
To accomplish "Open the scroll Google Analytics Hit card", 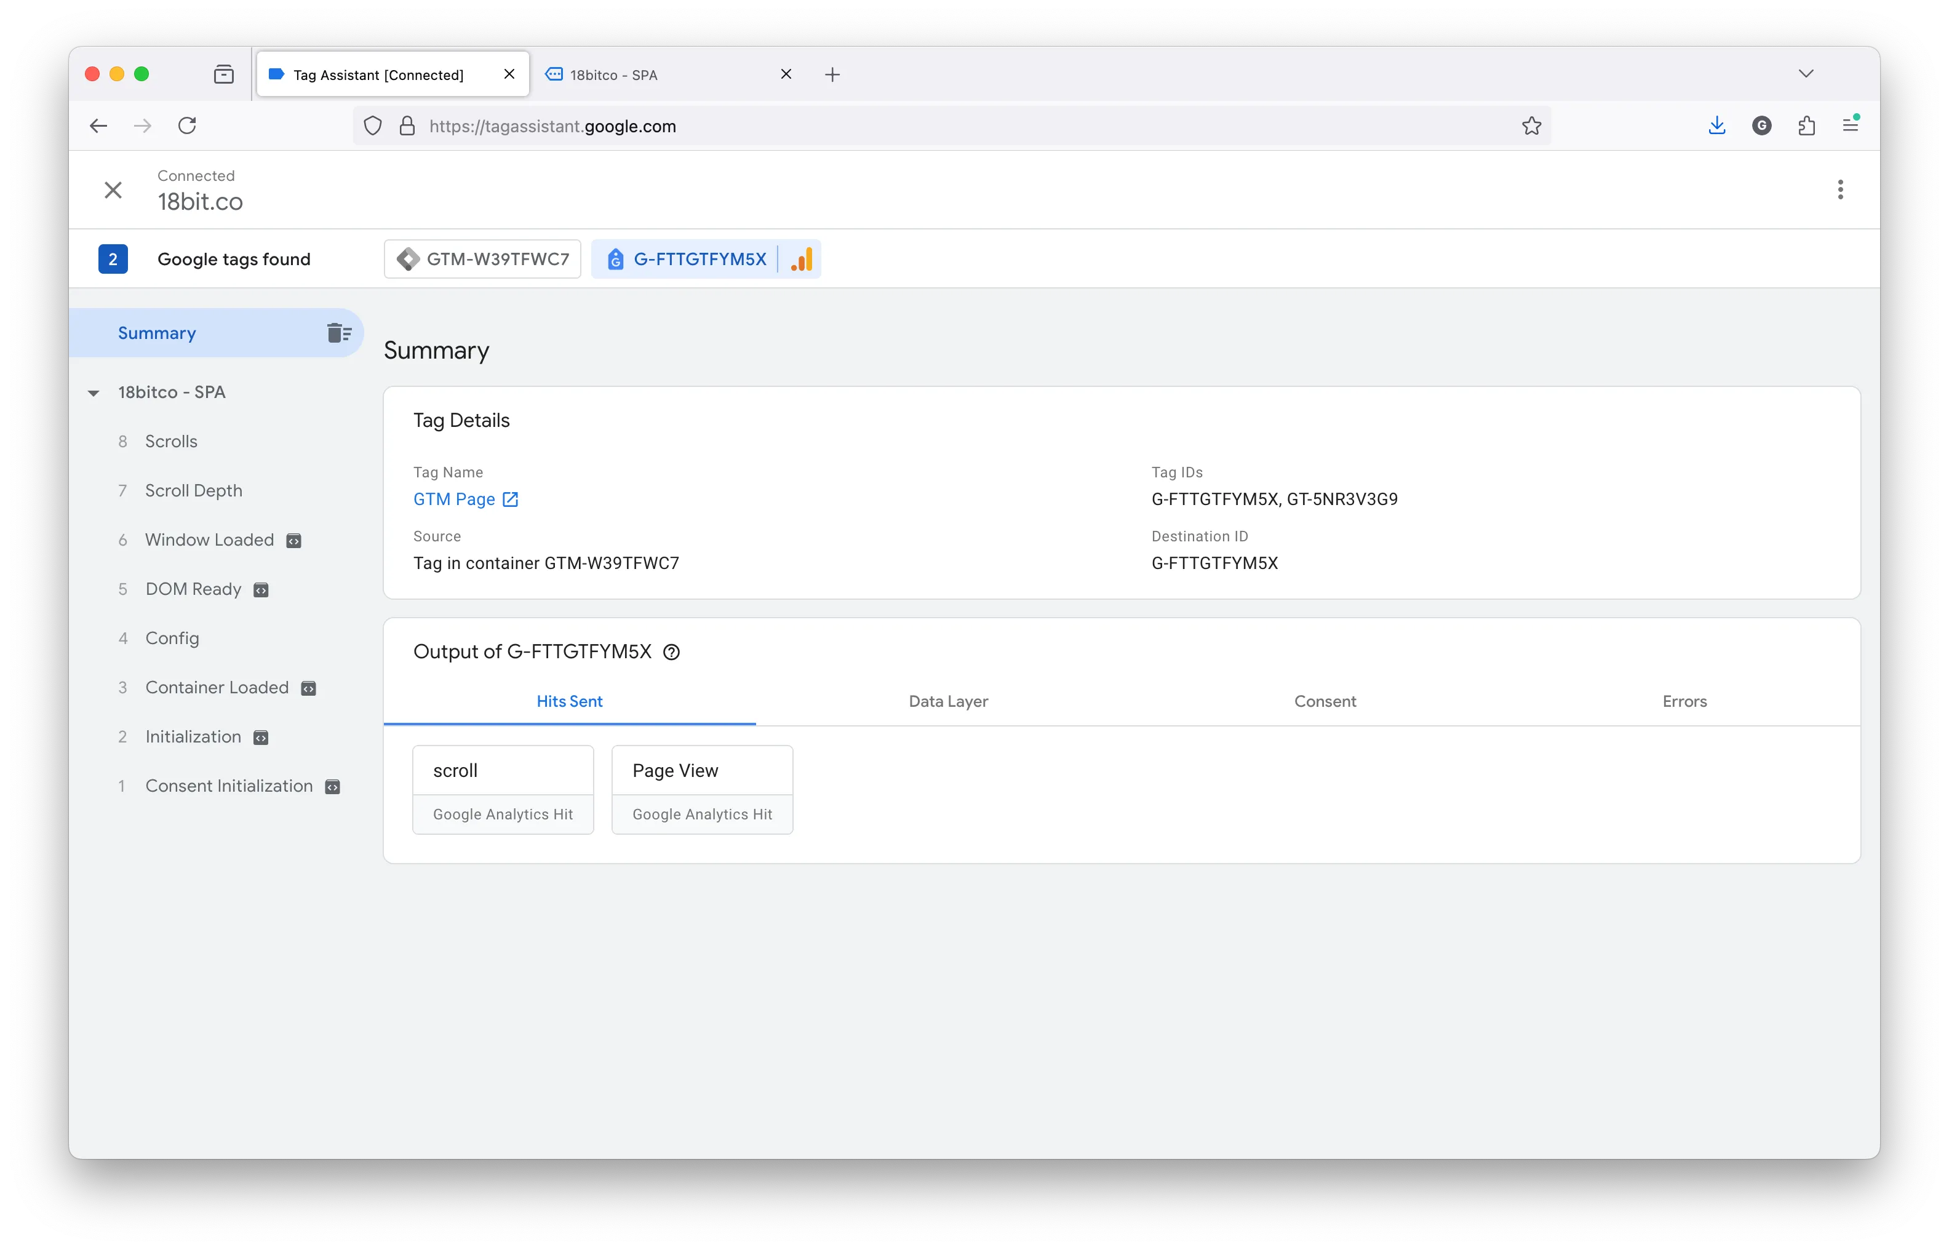I will pos(503,790).
